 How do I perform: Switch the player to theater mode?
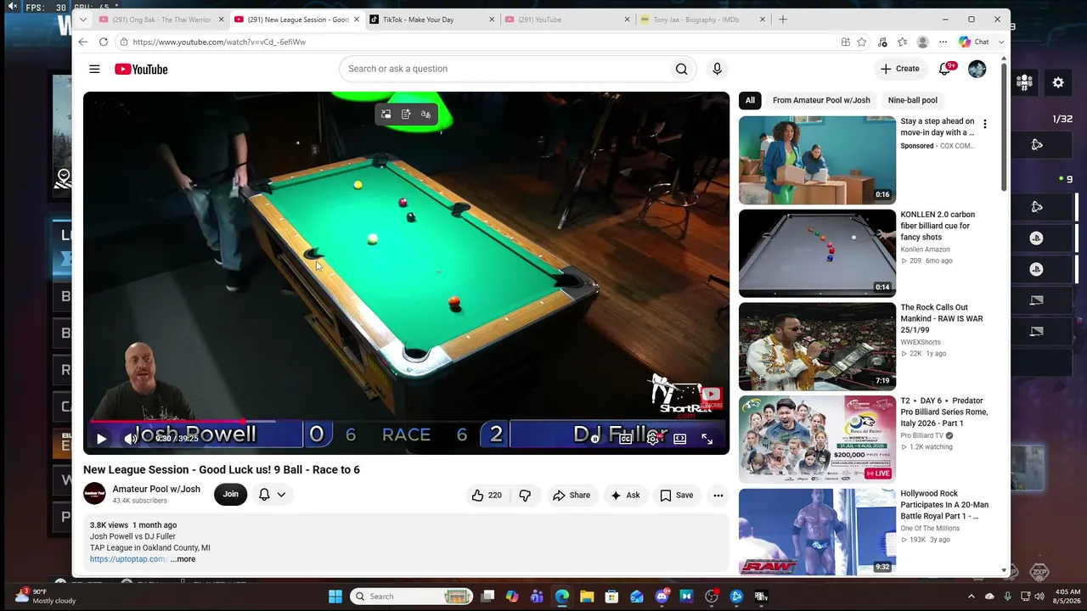(680, 439)
